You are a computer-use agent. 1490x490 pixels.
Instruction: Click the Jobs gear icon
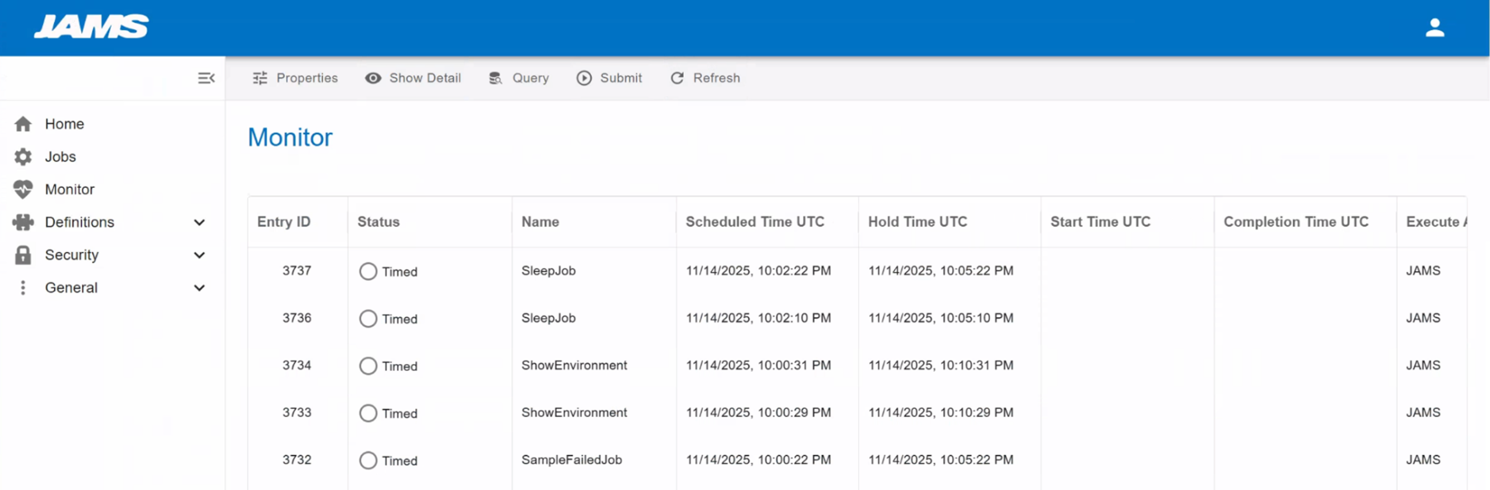tap(23, 157)
